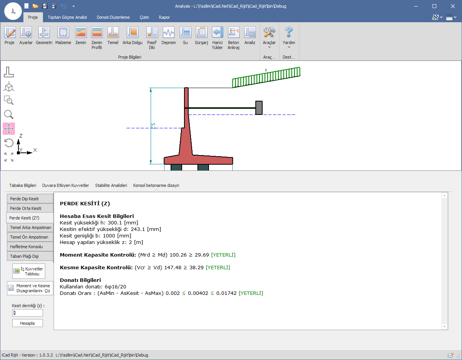
Task: Click the zoom extents tool
Action: pyautogui.click(x=9, y=157)
